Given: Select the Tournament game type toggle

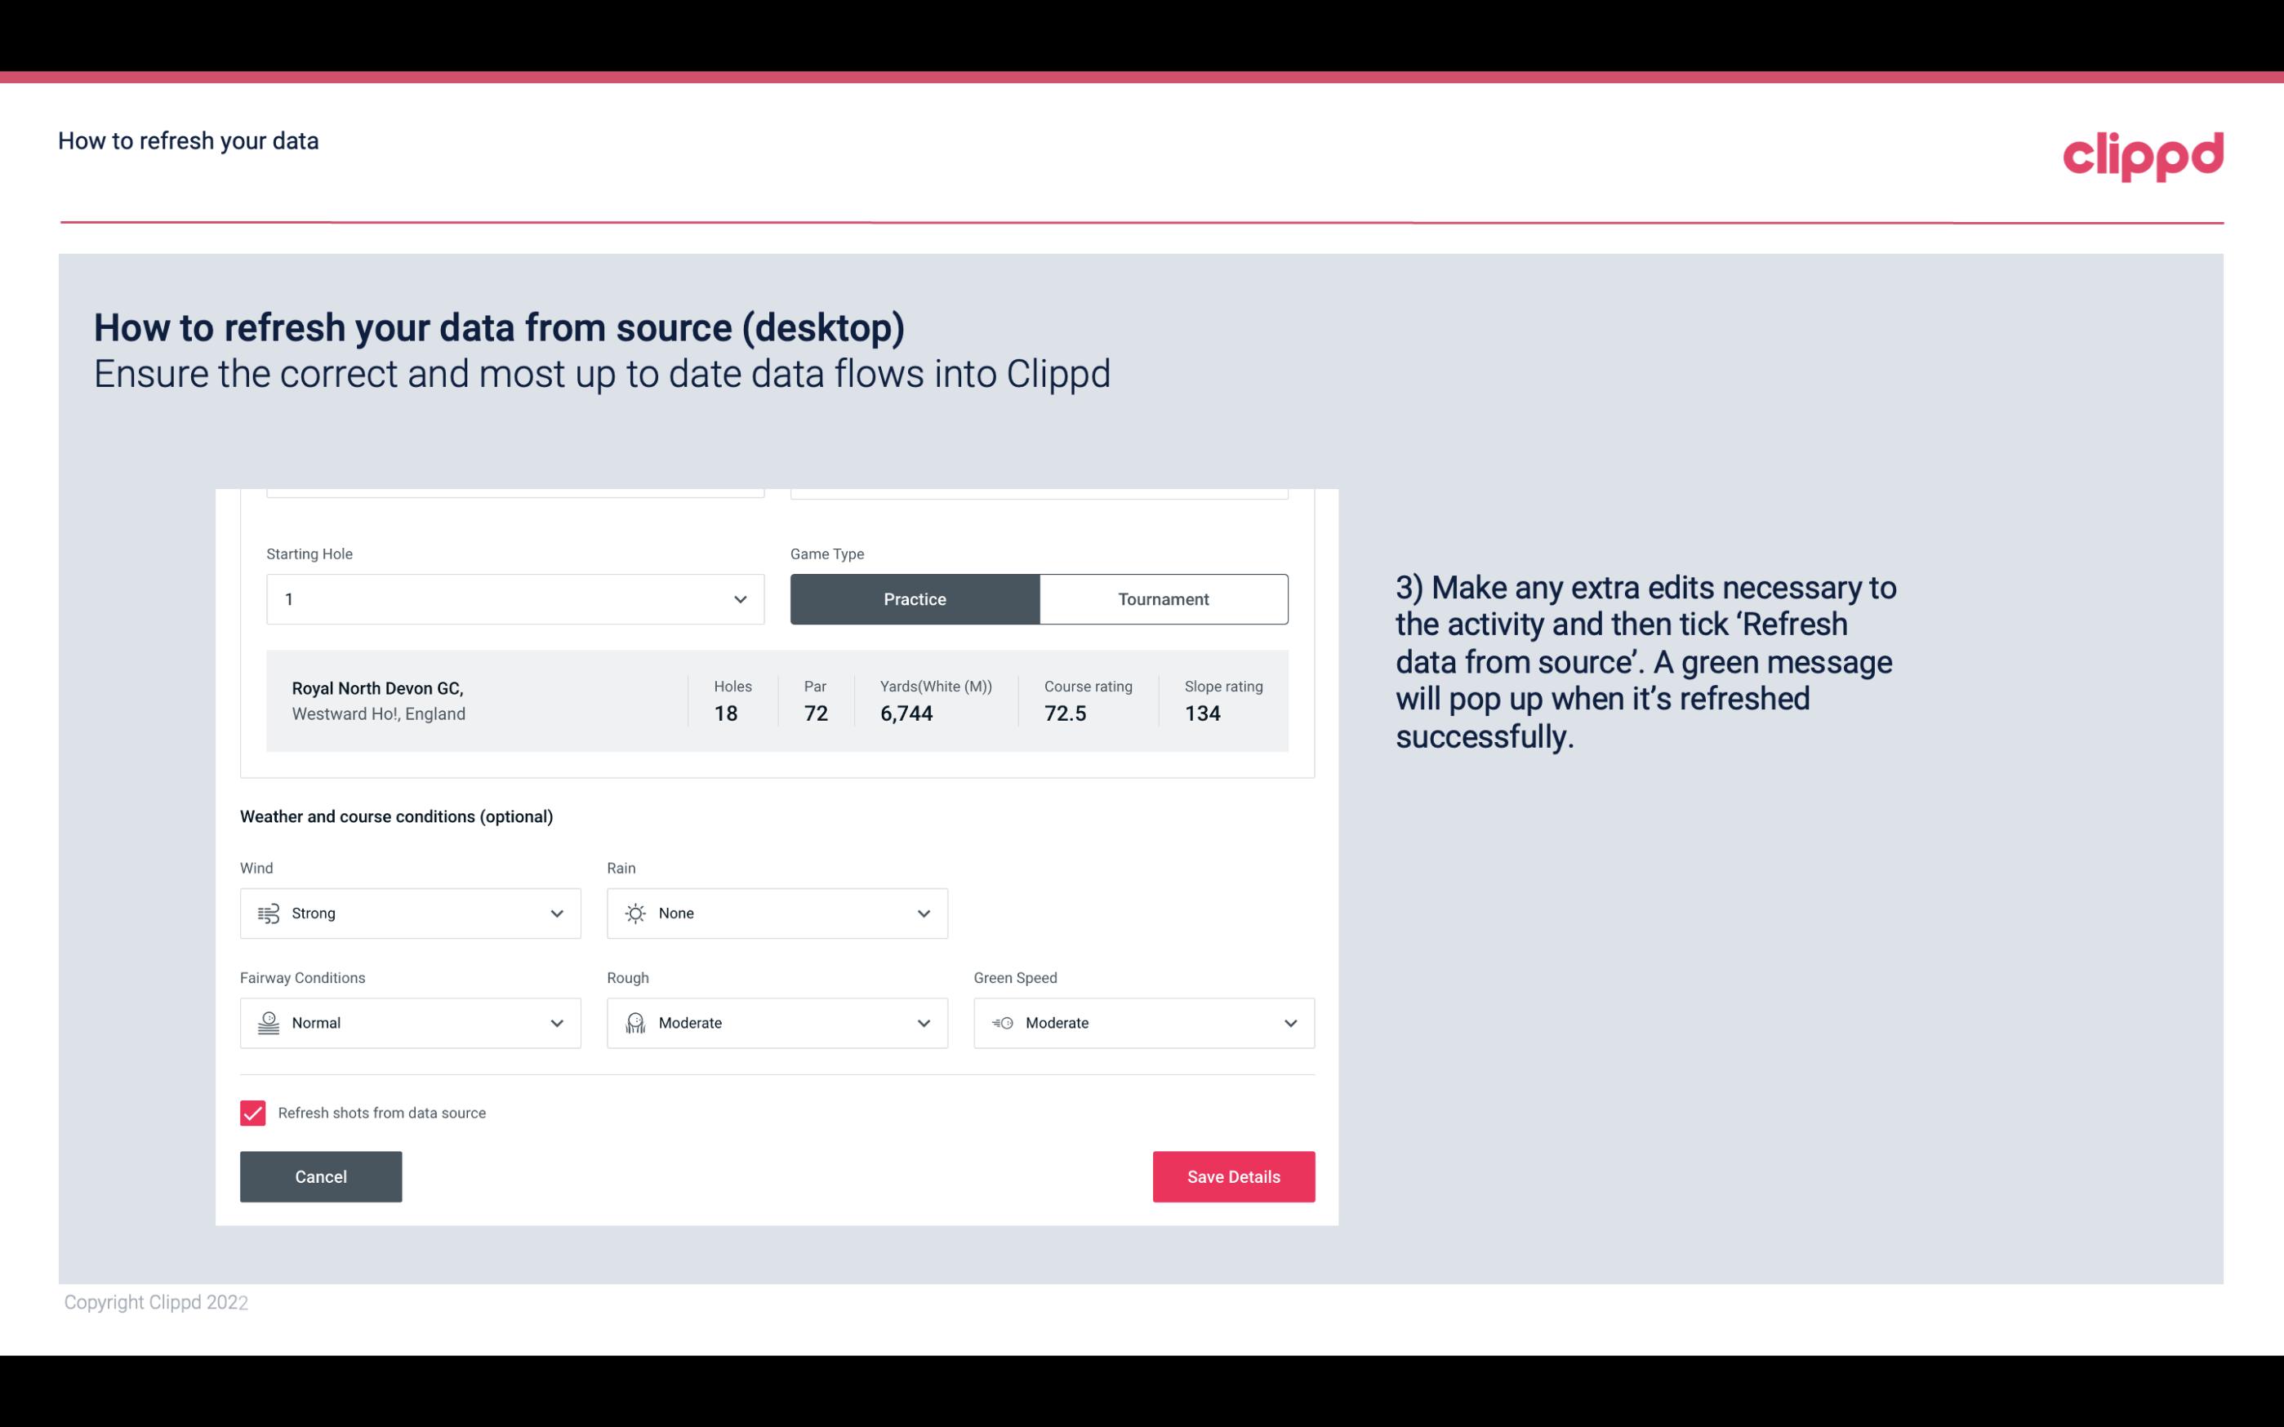Looking at the screenshot, I should (1164, 598).
